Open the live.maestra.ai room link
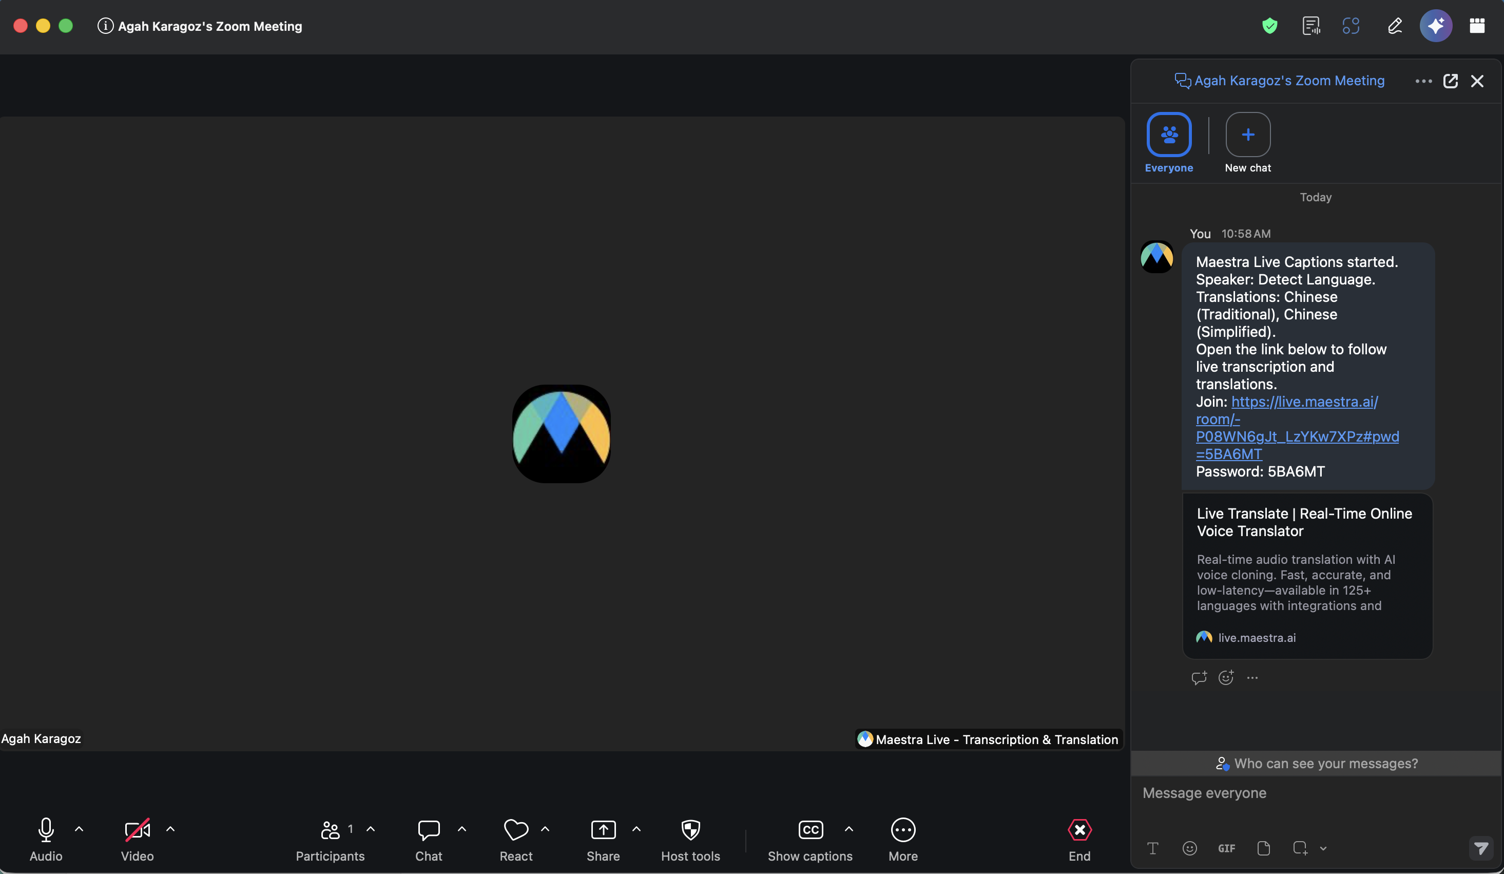 click(x=1297, y=427)
